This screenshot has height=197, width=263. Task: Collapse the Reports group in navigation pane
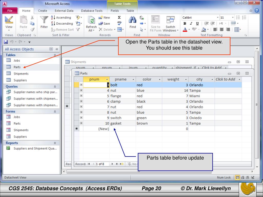coord(55,143)
